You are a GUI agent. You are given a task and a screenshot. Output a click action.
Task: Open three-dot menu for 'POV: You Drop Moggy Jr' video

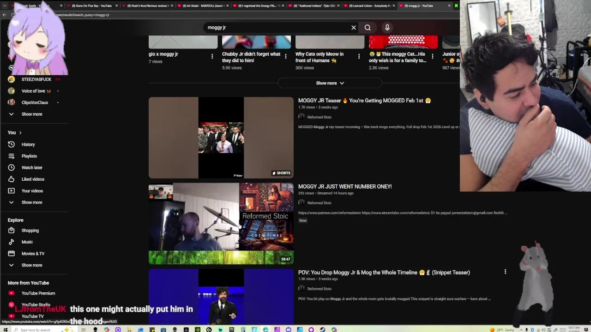coord(505,272)
